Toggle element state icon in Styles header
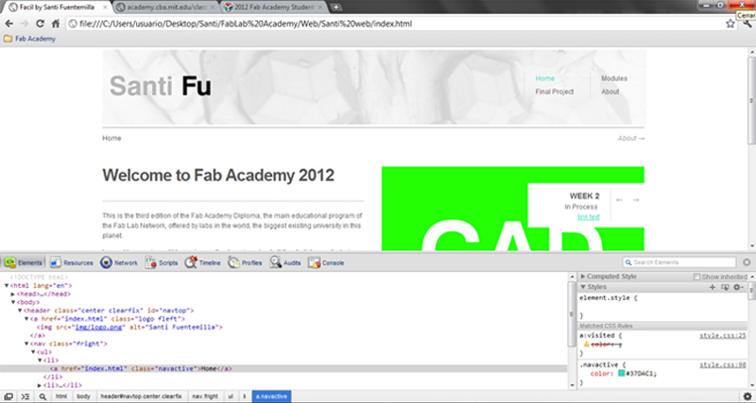Viewport: 756px width, 403px height. click(725, 287)
